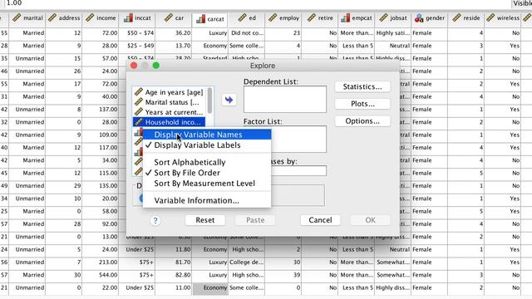532x299 pixels.
Task: Click the OK button in Explore
Action: tap(370, 220)
